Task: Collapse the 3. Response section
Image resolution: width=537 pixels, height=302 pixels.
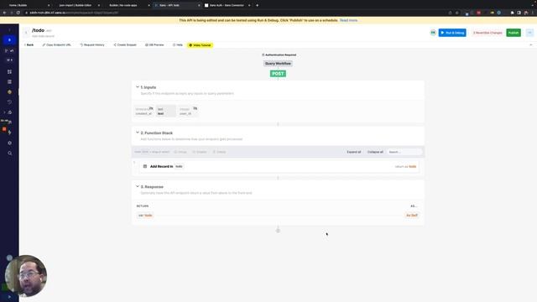Action: (138, 186)
